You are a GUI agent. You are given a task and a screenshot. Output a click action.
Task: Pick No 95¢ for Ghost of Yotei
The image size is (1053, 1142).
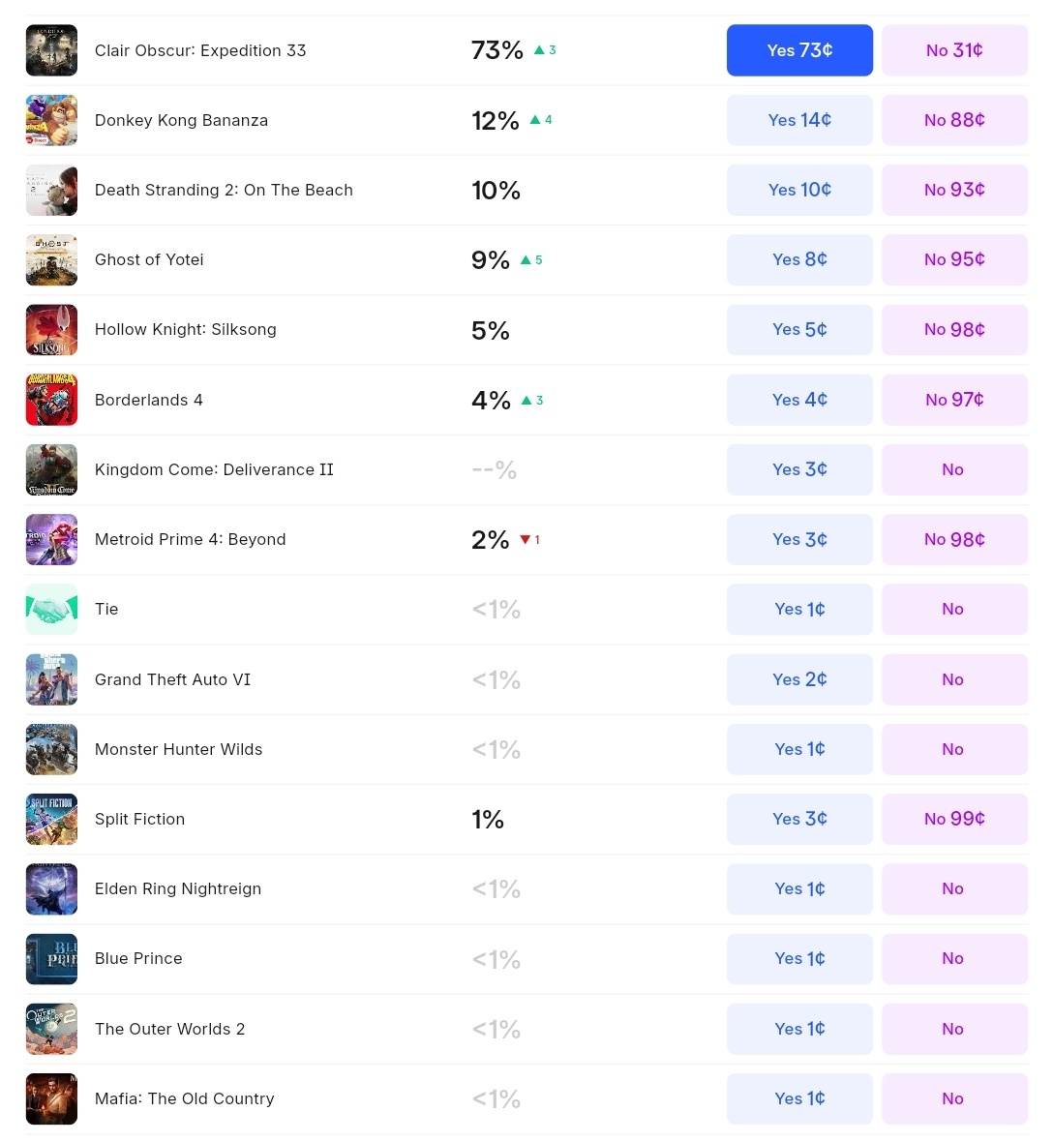click(954, 260)
